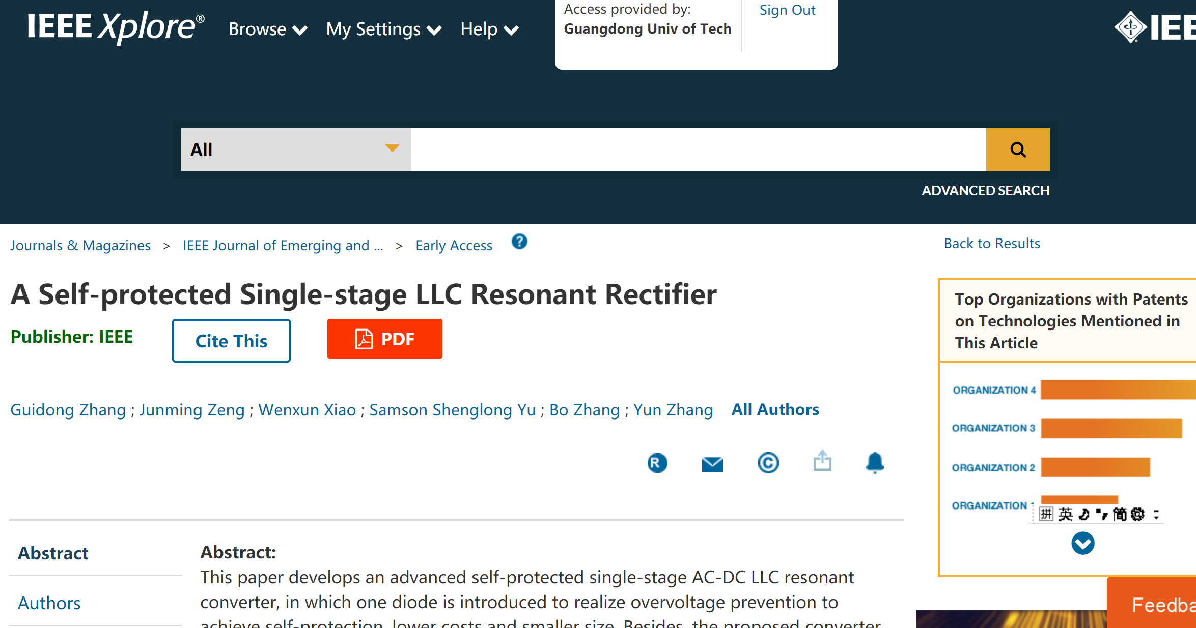Click into the search text field
The image size is (1196, 628).
pos(698,149)
